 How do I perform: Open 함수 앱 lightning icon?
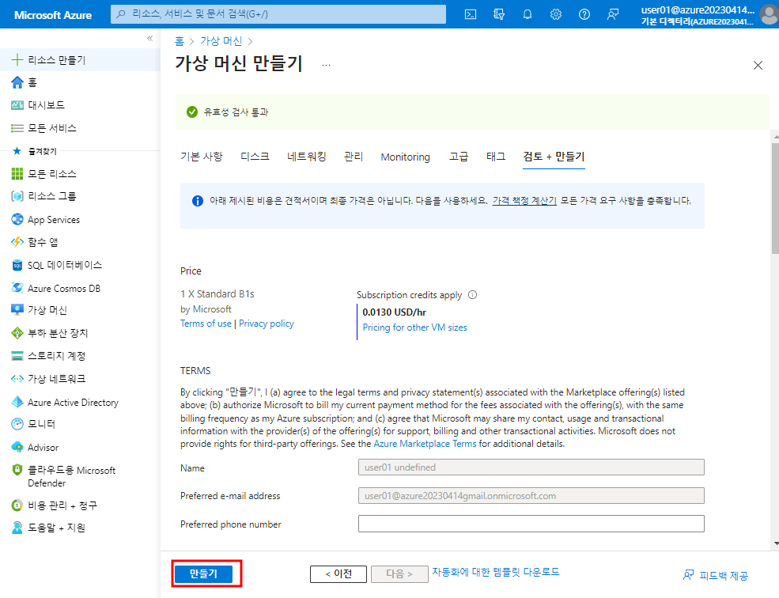click(x=17, y=242)
